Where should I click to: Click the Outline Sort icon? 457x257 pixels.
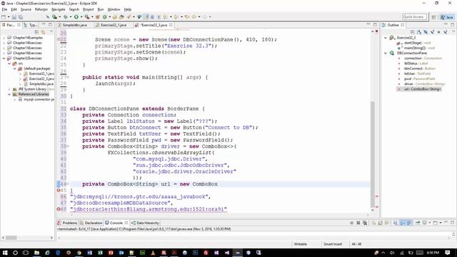click(x=419, y=31)
